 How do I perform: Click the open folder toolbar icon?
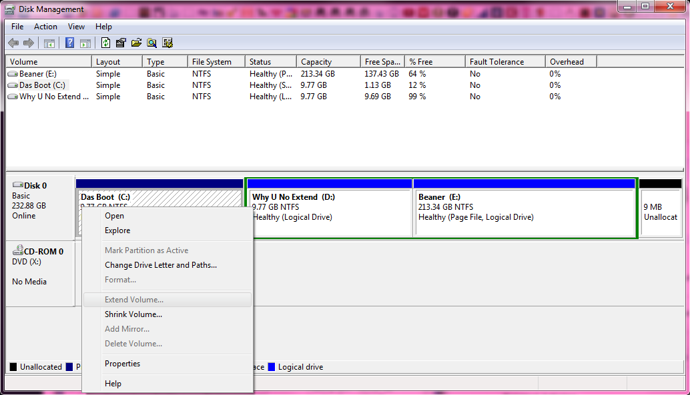click(x=136, y=43)
